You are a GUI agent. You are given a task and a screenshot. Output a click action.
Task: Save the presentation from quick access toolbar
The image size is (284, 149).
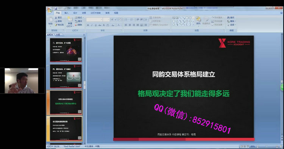click(x=56, y=8)
